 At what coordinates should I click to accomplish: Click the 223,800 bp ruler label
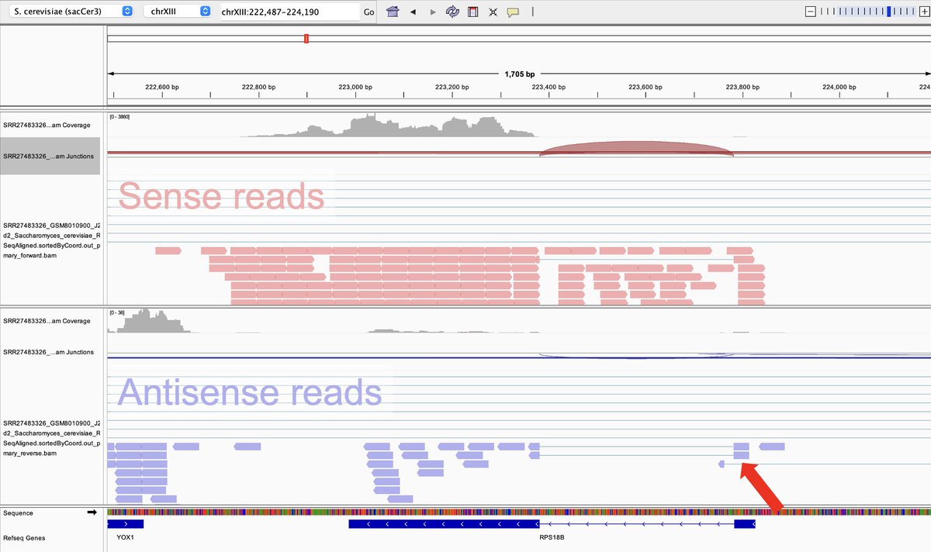click(x=742, y=87)
